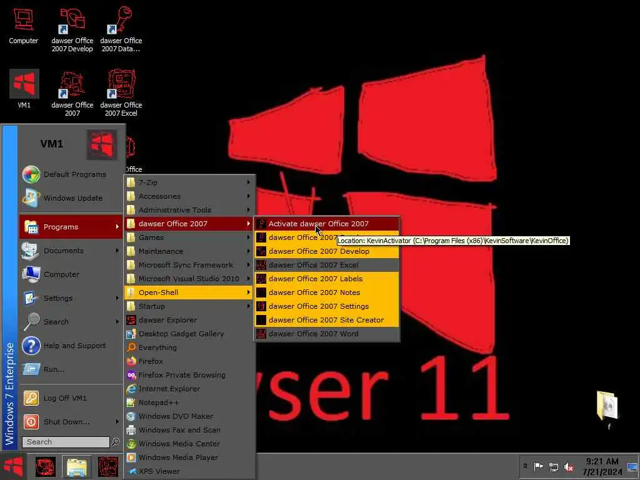
Task: Open the folder named f on desktop
Action: click(x=608, y=410)
